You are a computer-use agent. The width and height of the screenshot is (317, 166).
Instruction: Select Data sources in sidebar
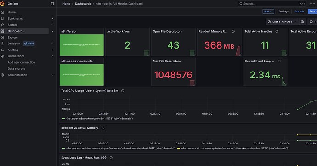click(x=17, y=69)
